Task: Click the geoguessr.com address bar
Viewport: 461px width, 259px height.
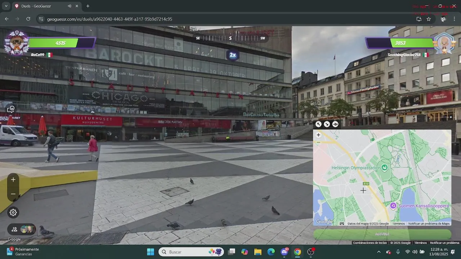Action: pos(109,19)
